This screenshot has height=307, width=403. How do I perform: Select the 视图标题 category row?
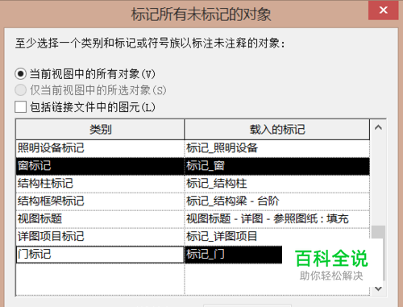[100, 219]
